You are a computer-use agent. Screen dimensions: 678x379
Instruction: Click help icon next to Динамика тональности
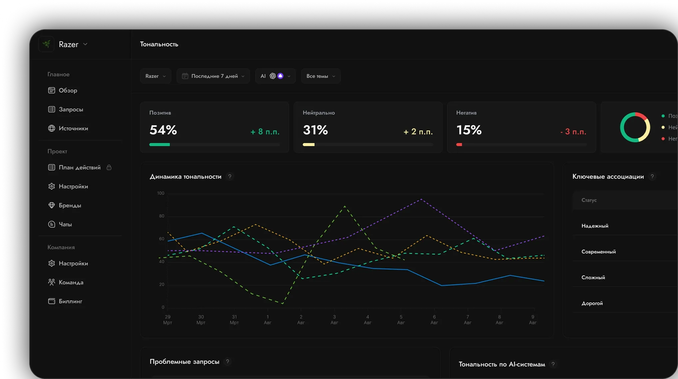click(x=229, y=177)
